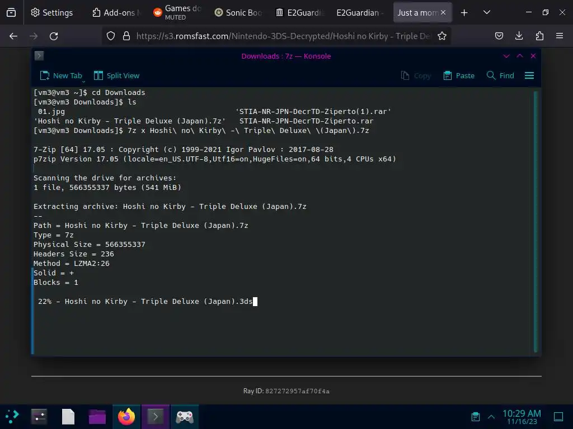Click the Ray ID value on page
The width and height of the screenshot is (573, 429).
pos(298,392)
